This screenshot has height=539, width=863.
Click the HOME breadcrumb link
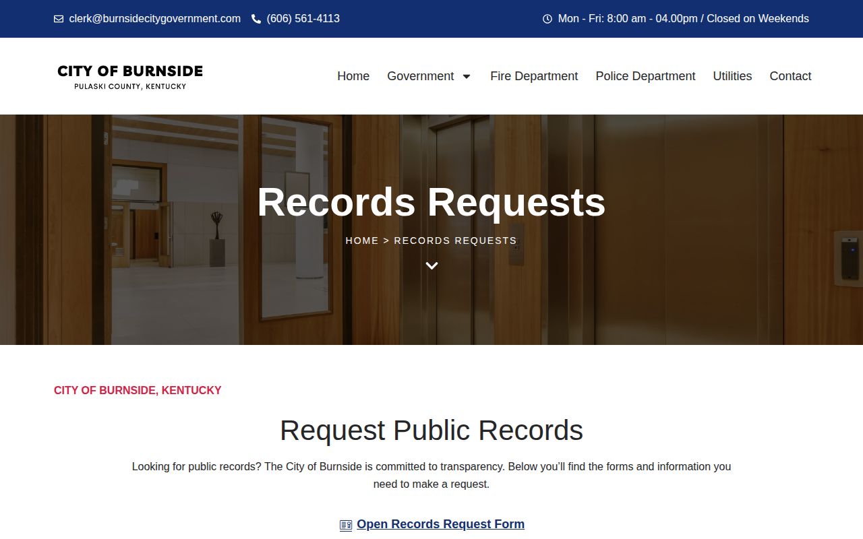pyautogui.click(x=362, y=241)
